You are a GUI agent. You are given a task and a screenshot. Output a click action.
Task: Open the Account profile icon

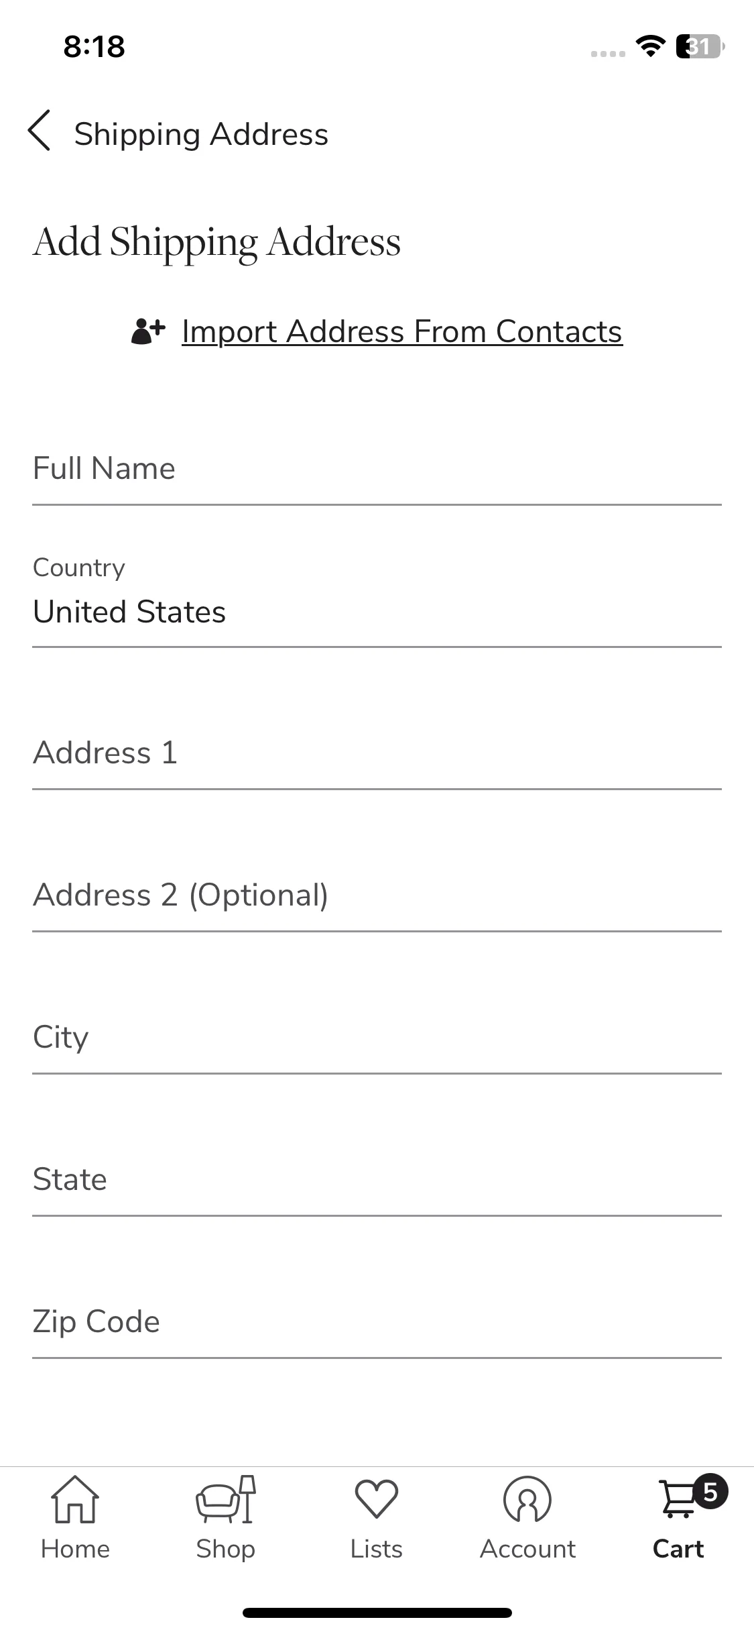tap(527, 1499)
